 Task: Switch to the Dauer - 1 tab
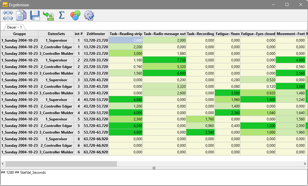click(x=14, y=27)
